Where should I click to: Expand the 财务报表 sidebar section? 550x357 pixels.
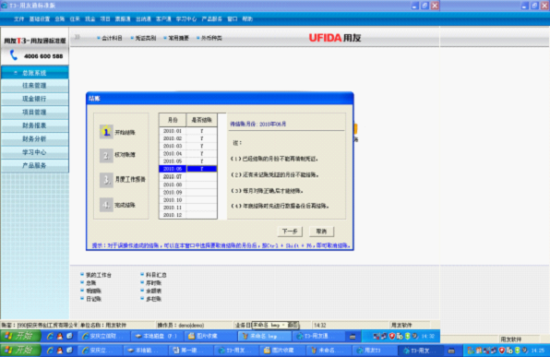tap(35, 125)
